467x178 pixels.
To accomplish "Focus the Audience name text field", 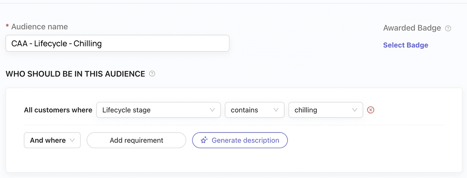I will point(117,44).
